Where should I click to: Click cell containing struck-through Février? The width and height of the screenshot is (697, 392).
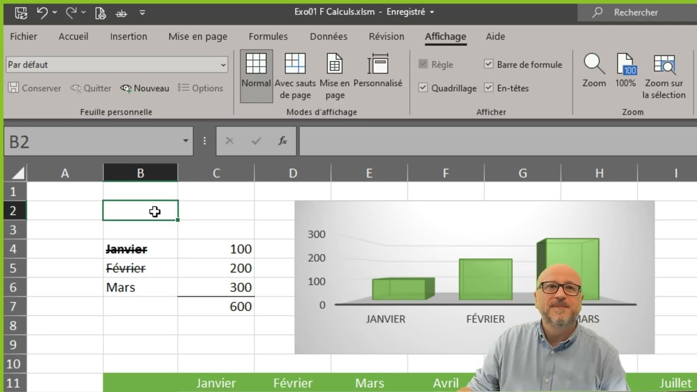(140, 268)
